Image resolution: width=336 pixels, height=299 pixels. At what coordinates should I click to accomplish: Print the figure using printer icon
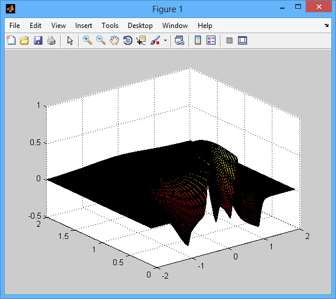pyautogui.click(x=51, y=40)
